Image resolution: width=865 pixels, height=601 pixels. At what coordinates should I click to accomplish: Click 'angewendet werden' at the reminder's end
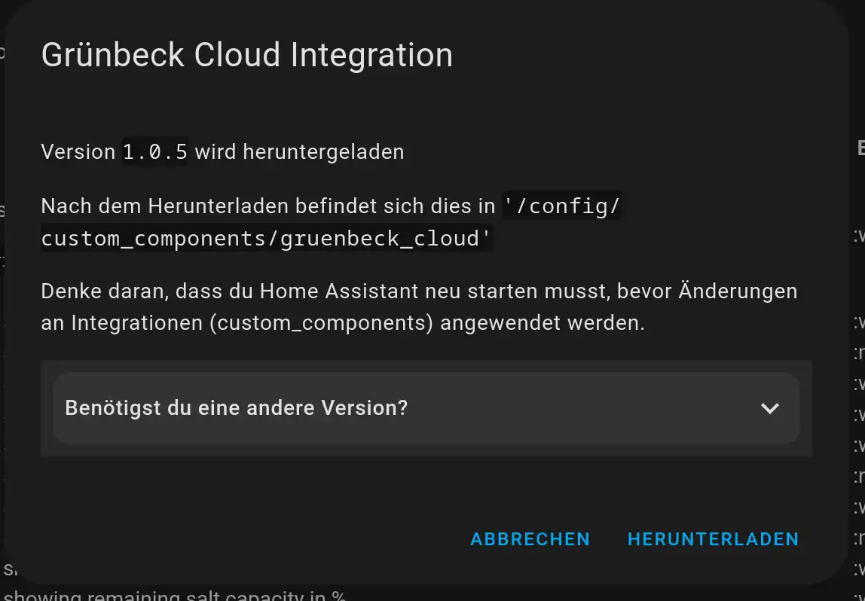543,323
